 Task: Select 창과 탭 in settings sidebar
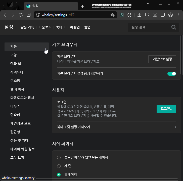pos(27,64)
